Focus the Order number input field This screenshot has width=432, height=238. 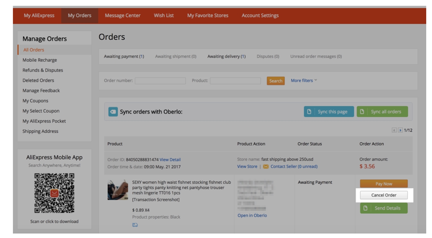[160, 81]
